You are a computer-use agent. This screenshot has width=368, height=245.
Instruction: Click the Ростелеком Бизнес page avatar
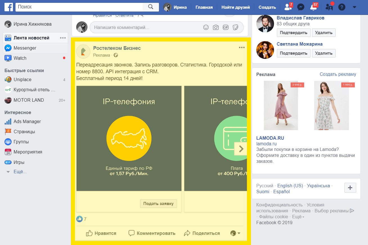click(83, 51)
